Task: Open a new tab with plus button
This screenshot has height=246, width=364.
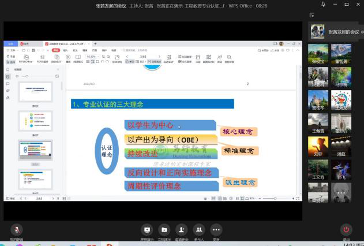Action: 96,44
